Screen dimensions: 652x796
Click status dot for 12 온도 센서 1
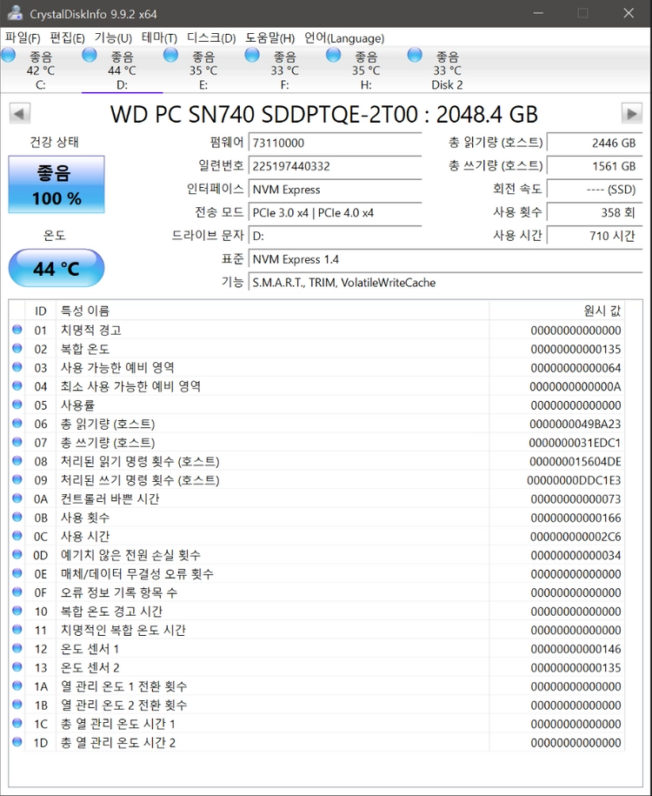17,648
